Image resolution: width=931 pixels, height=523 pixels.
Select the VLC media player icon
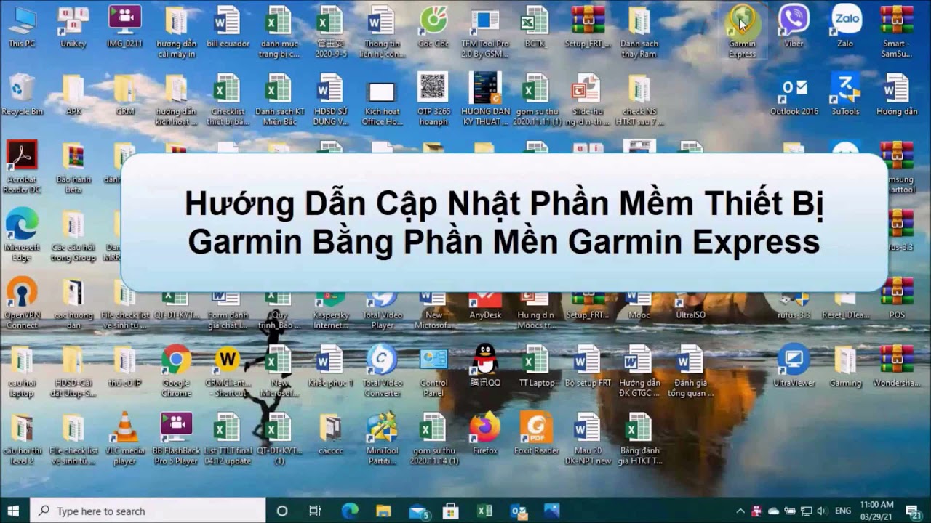(x=124, y=439)
